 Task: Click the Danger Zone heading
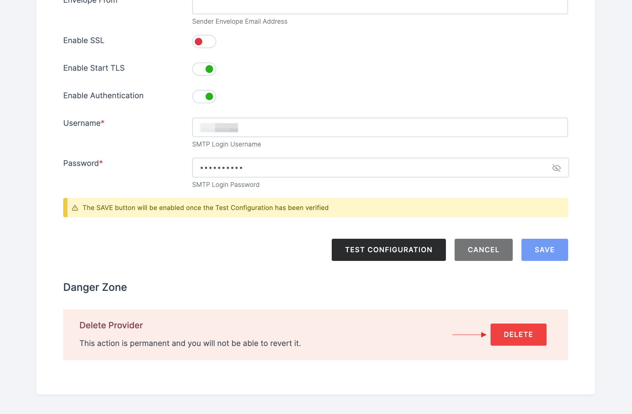95,287
